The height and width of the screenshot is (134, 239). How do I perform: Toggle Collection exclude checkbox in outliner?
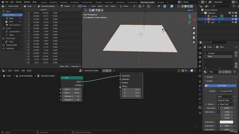230,13
